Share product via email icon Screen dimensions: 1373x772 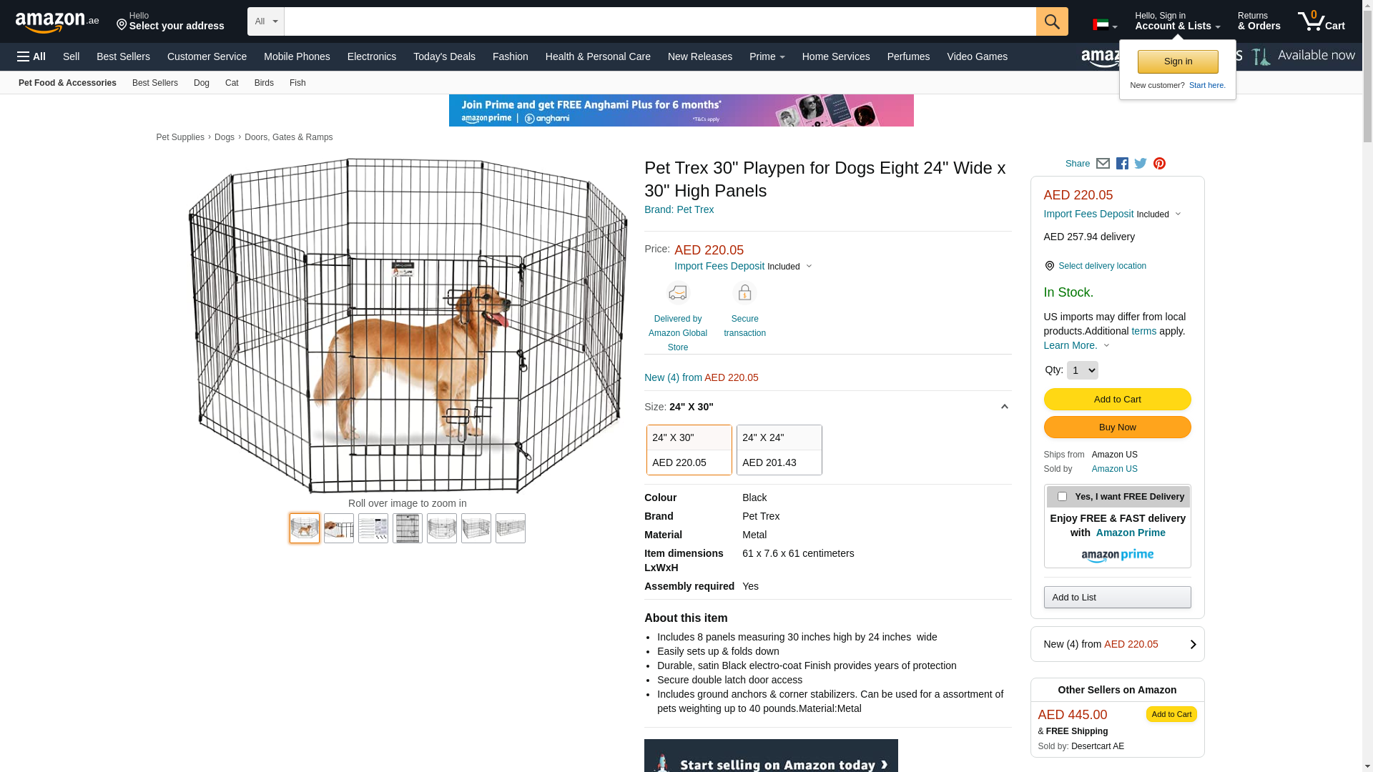[1103, 164]
